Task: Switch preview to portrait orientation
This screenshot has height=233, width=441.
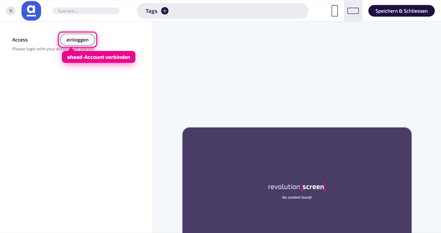Action: pyautogui.click(x=335, y=11)
